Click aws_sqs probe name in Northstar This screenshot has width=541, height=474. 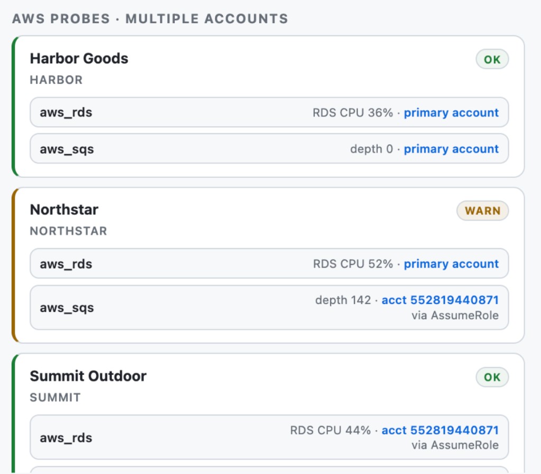coord(67,308)
